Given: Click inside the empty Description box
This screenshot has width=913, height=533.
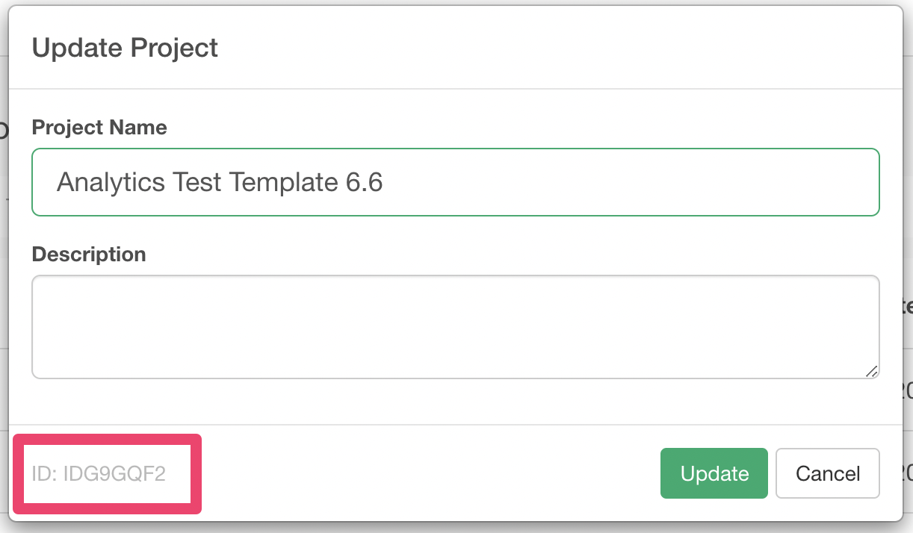Looking at the screenshot, I should tap(455, 327).
